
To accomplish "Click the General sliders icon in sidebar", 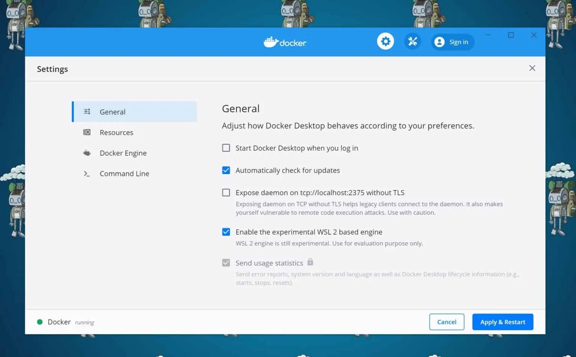I will [87, 111].
